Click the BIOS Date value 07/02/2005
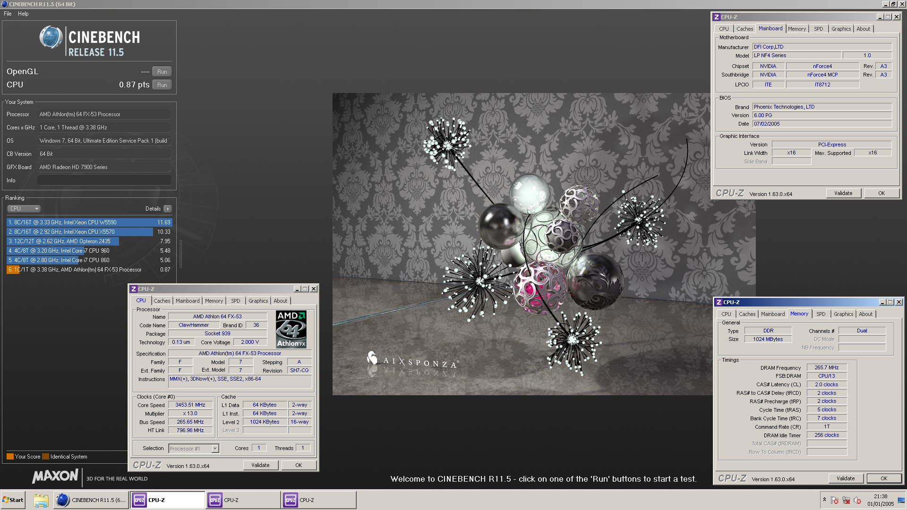907x510 pixels. (822, 124)
